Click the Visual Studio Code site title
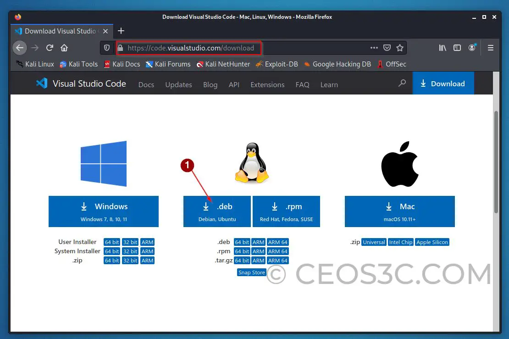 coord(89,83)
